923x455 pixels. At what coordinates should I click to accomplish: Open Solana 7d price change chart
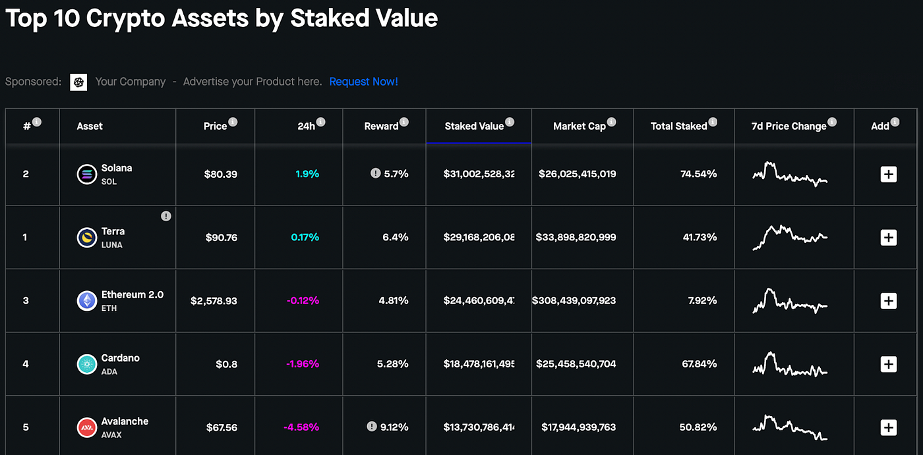tap(790, 174)
